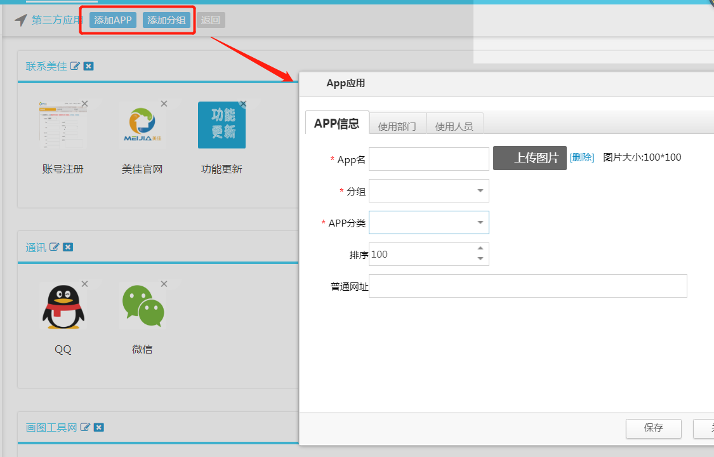This screenshot has height=457, width=714.
Task: Remove the QQ app via its X
Action: (x=84, y=284)
